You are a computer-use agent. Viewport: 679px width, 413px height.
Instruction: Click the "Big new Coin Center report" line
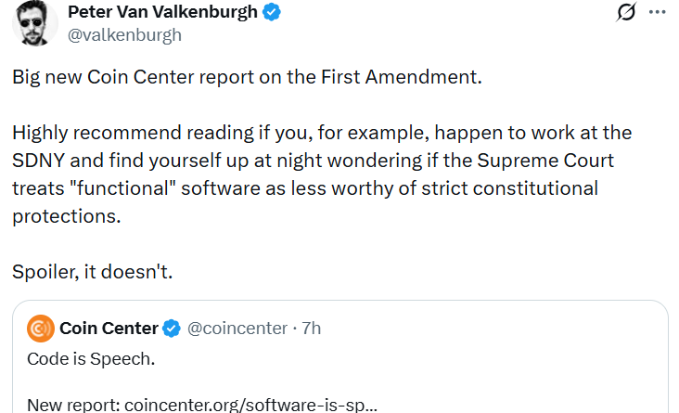(247, 76)
